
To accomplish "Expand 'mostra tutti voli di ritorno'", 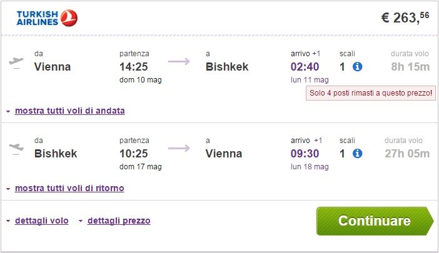I will point(69,187).
